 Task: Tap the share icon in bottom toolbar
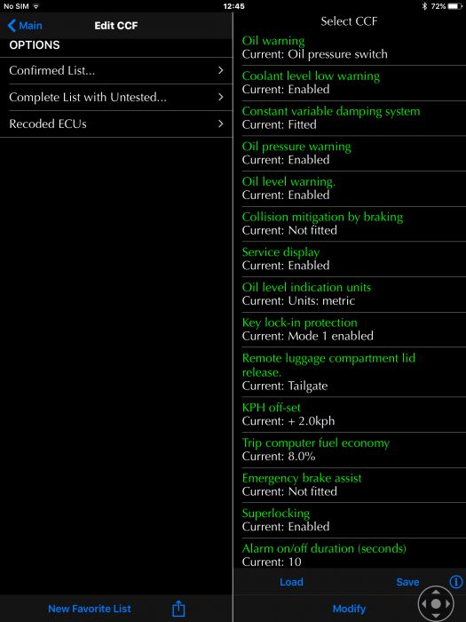pos(178,608)
